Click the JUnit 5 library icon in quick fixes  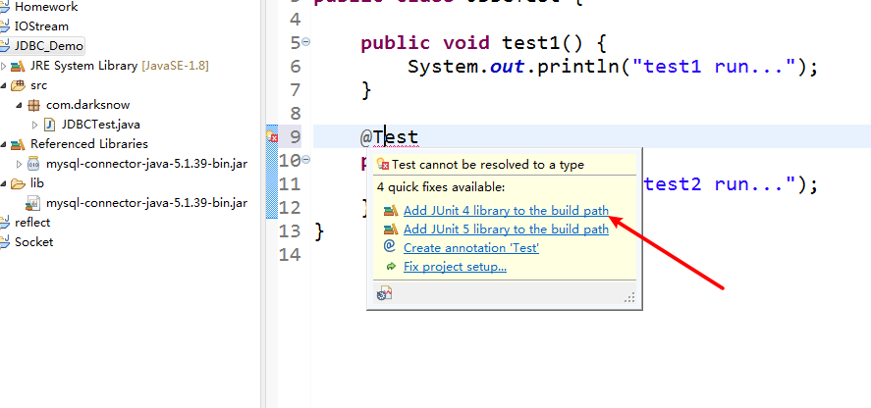point(391,229)
